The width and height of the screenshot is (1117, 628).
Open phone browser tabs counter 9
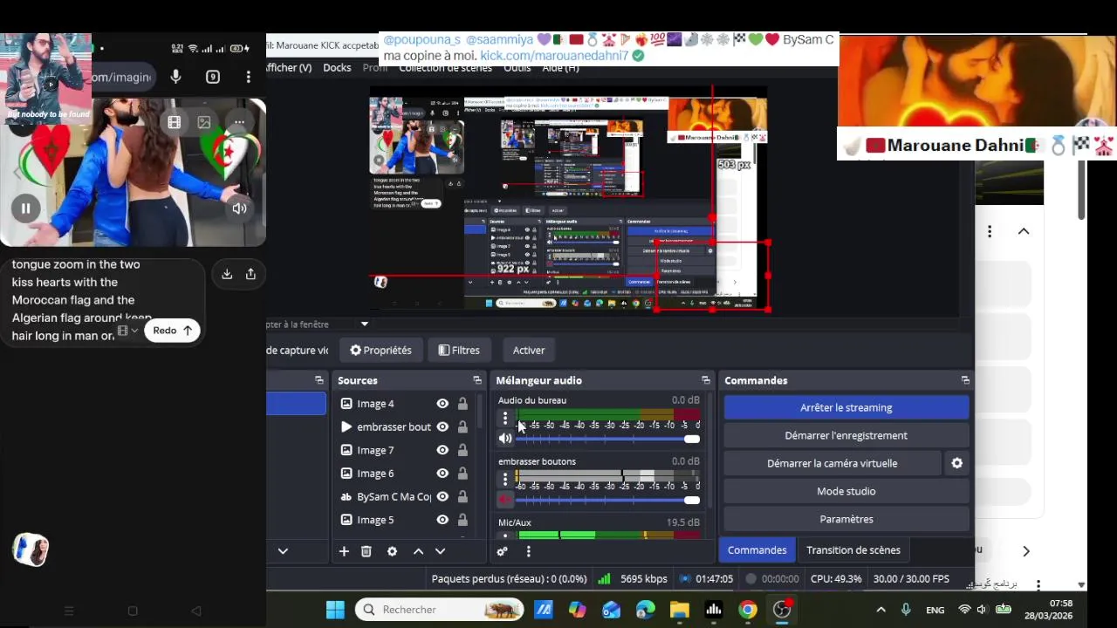coord(213,77)
